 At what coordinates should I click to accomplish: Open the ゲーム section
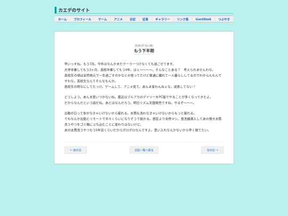pos(102,19)
